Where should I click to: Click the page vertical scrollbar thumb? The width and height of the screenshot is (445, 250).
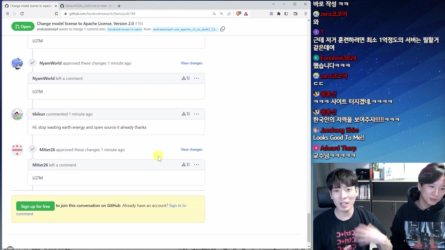(309, 227)
